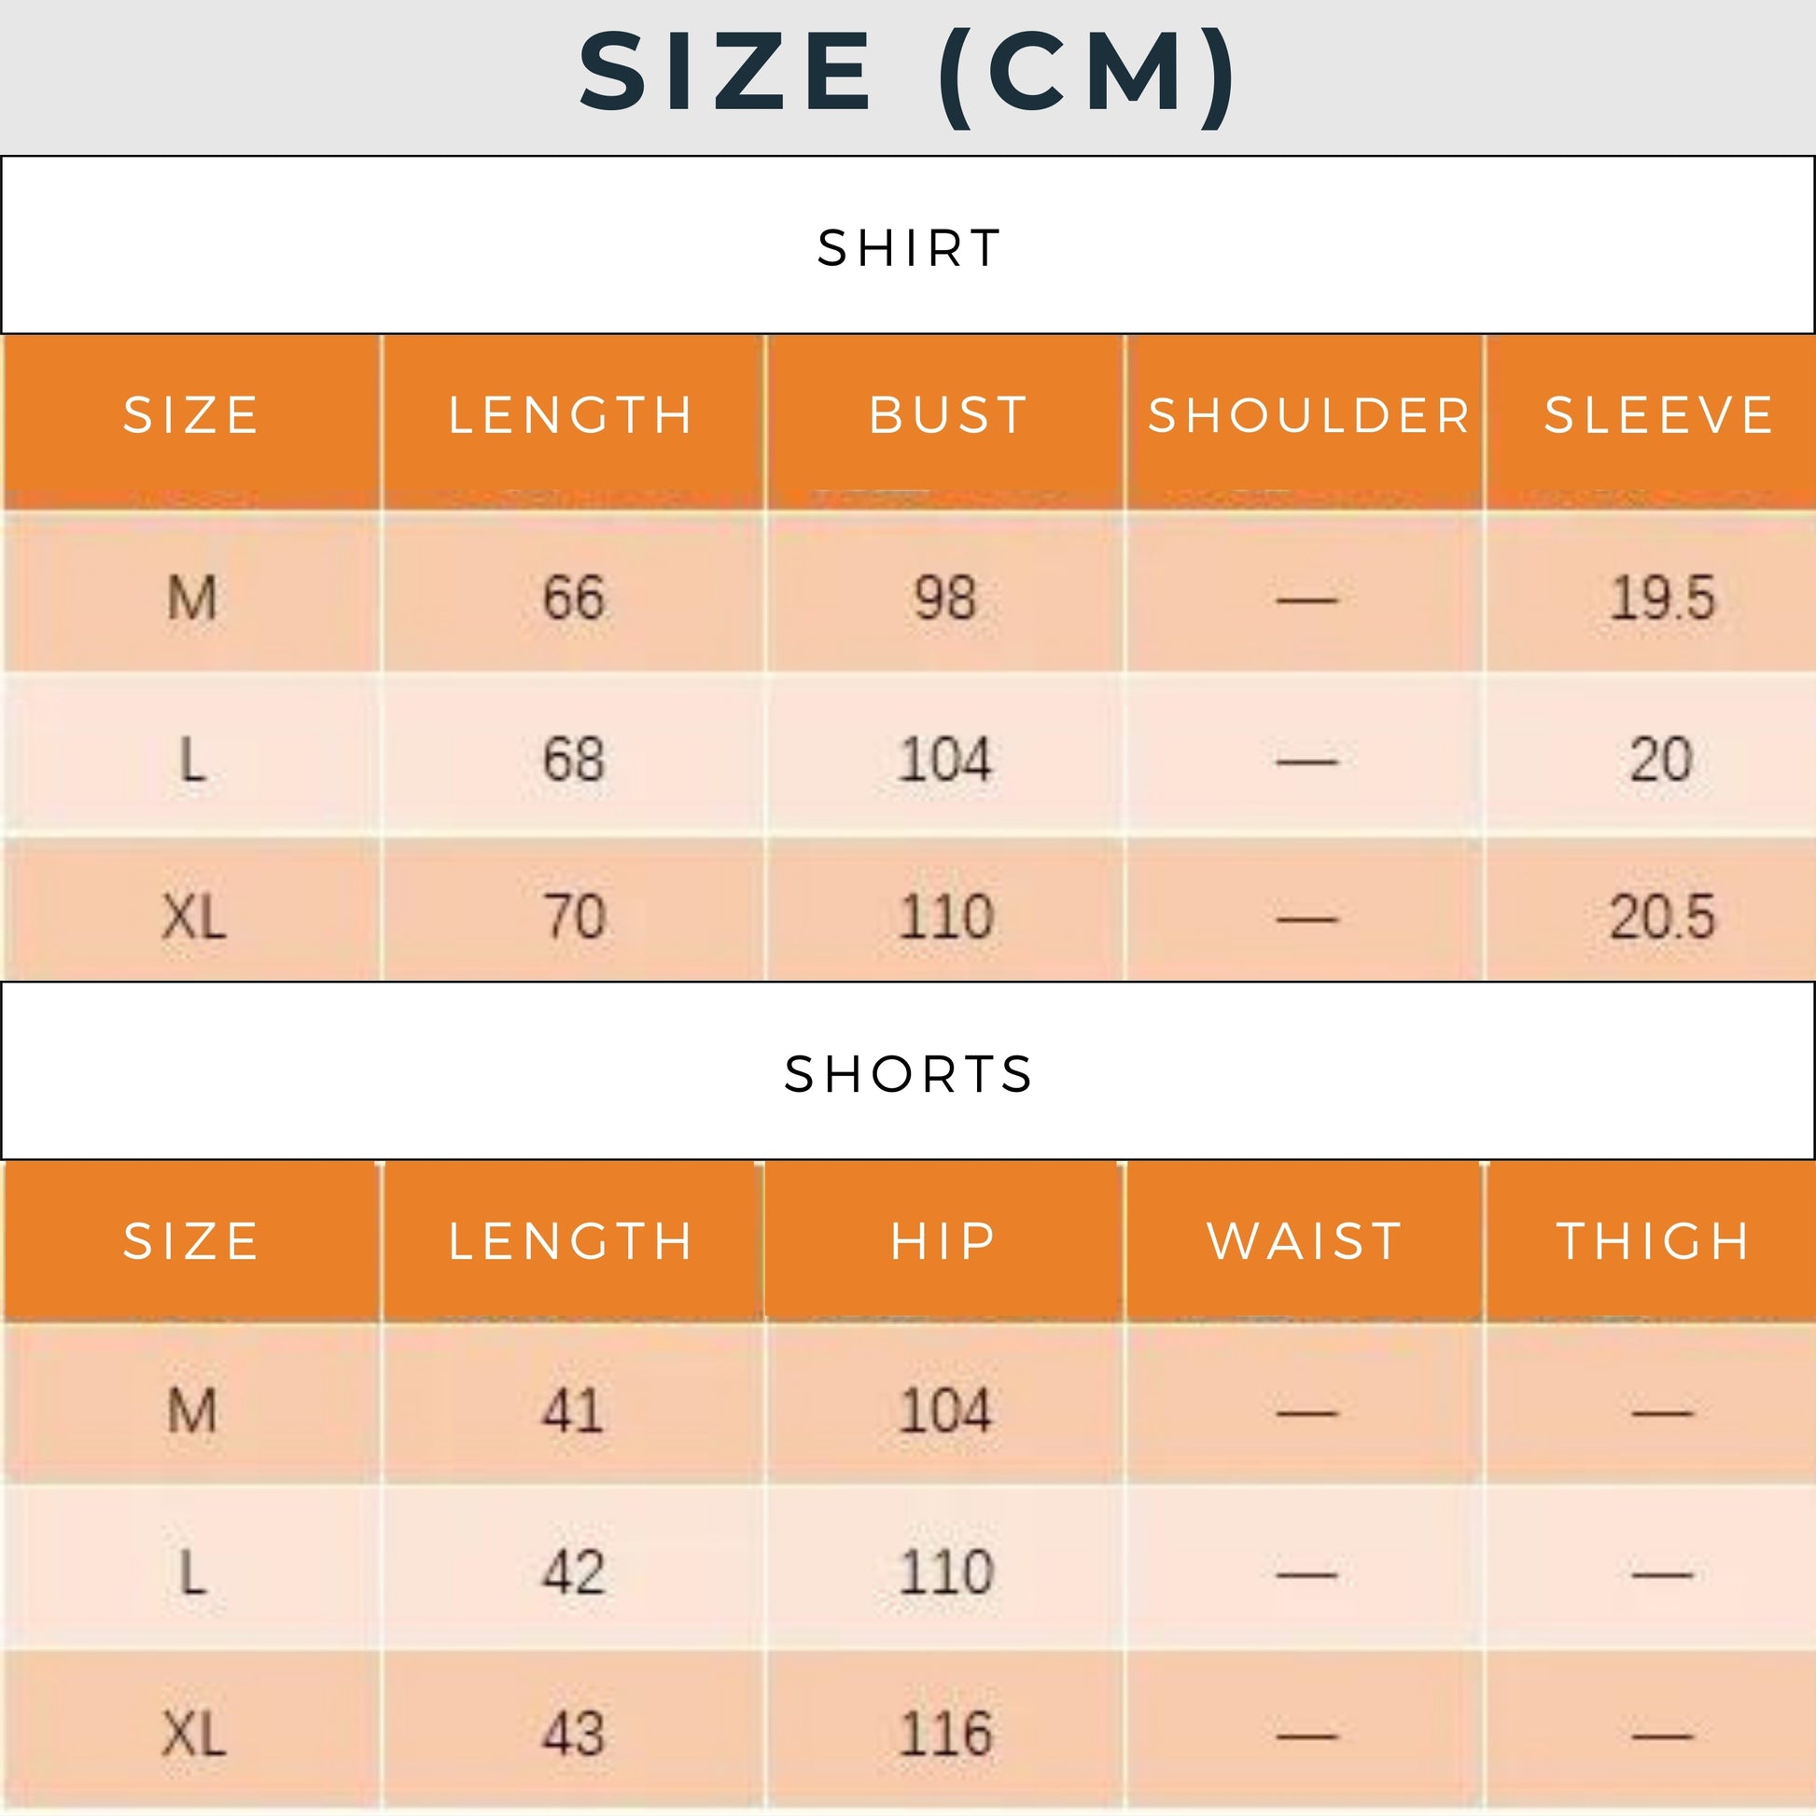The height and width of the screenshot is (1816, 1816).
Task: Click the LENGTH header in the shorts table
Action: click(x=570, y=1241)
